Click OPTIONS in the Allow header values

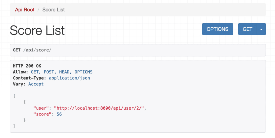(x=83, y=72)
